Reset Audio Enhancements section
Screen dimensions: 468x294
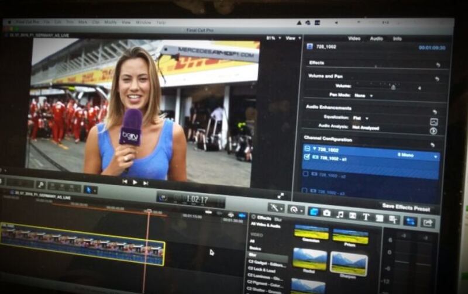pos(435,112)
